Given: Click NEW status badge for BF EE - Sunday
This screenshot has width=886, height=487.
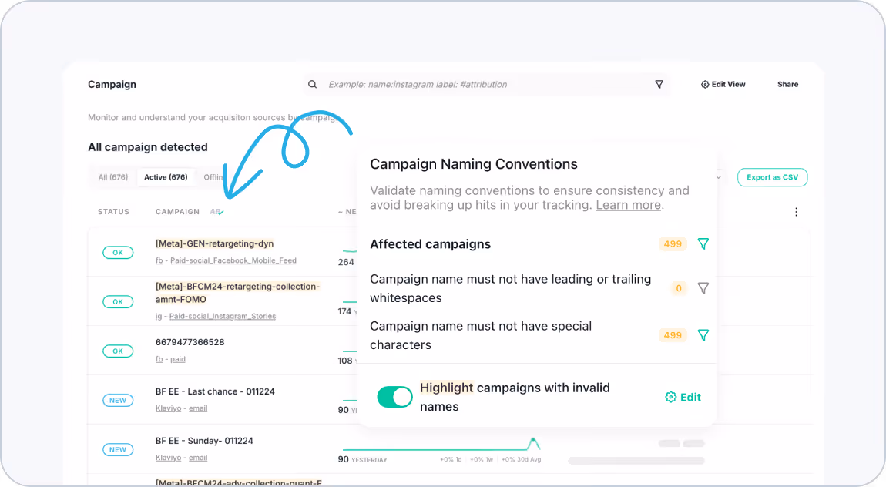Looking at the screenshot, I should [x=118, y=450].
